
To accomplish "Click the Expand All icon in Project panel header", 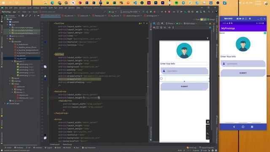I will pyautogui.click(x=26, y=16).
